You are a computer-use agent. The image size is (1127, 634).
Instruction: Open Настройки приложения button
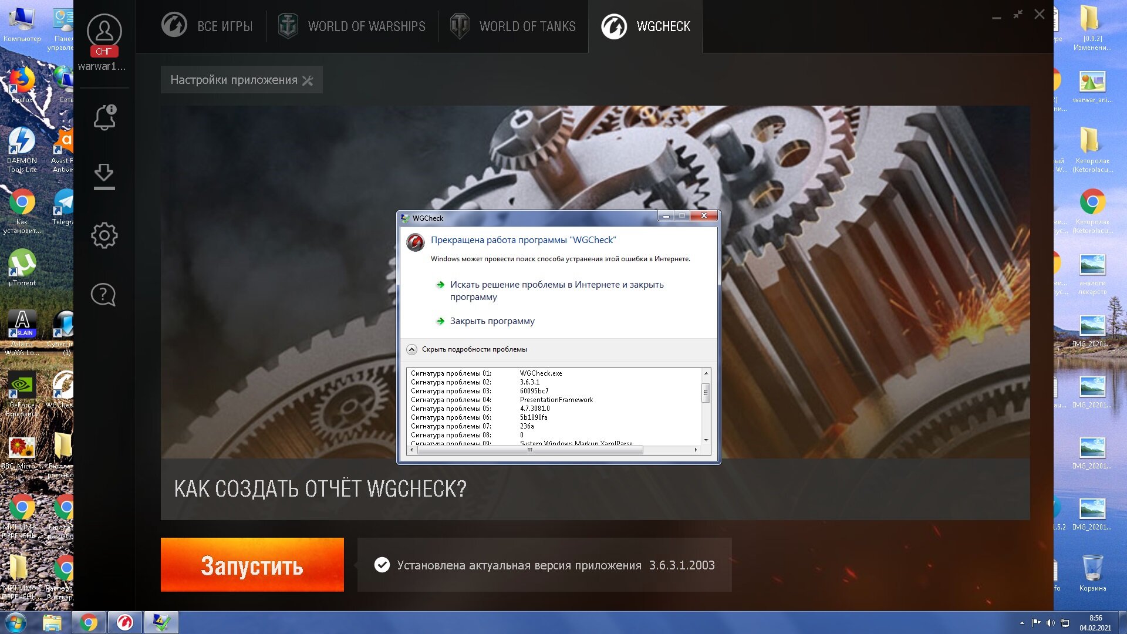(x=242, y=80)
